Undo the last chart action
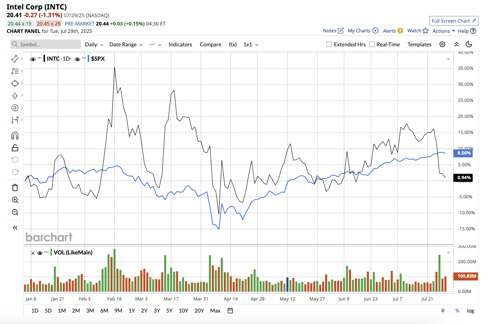The image size is (490, 324). point(15,160)
